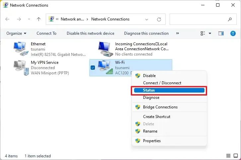Viewport: 241px width, 160px height.
Task: Click the Refresh button in address bar
Action: point(159,19)
